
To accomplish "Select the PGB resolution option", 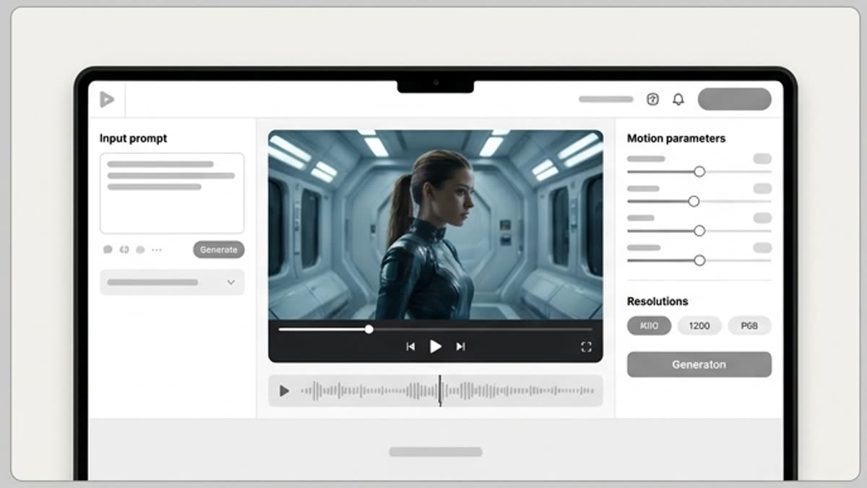I will tap(749, 326).
